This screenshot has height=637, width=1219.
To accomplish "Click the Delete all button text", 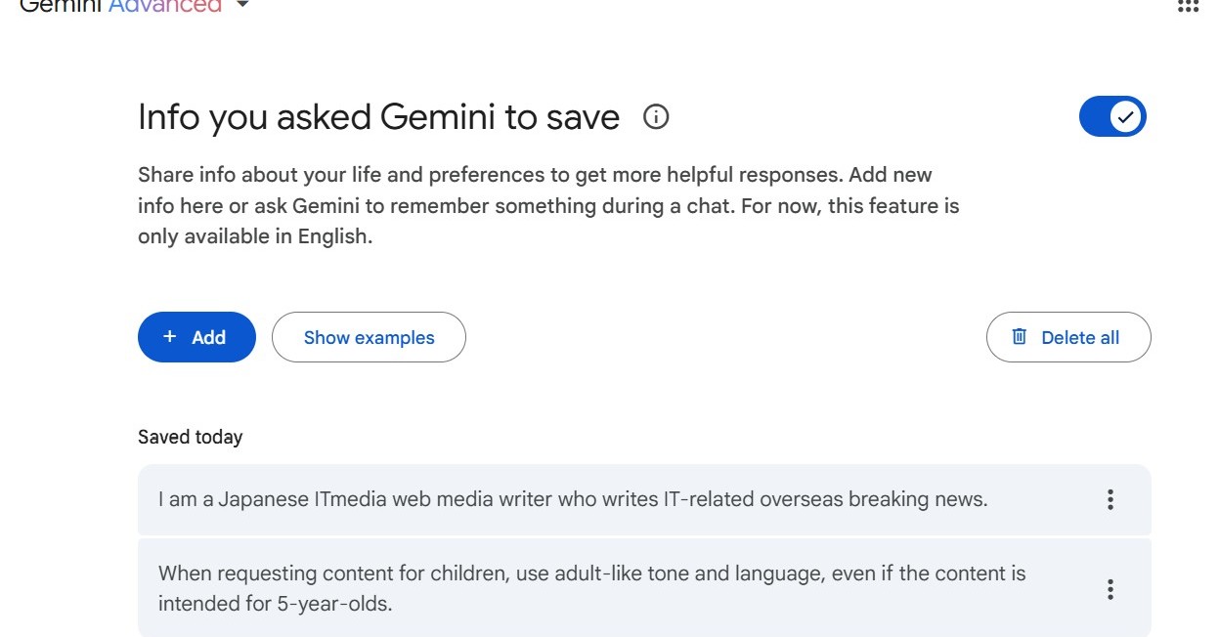I will pos(1080,338).
